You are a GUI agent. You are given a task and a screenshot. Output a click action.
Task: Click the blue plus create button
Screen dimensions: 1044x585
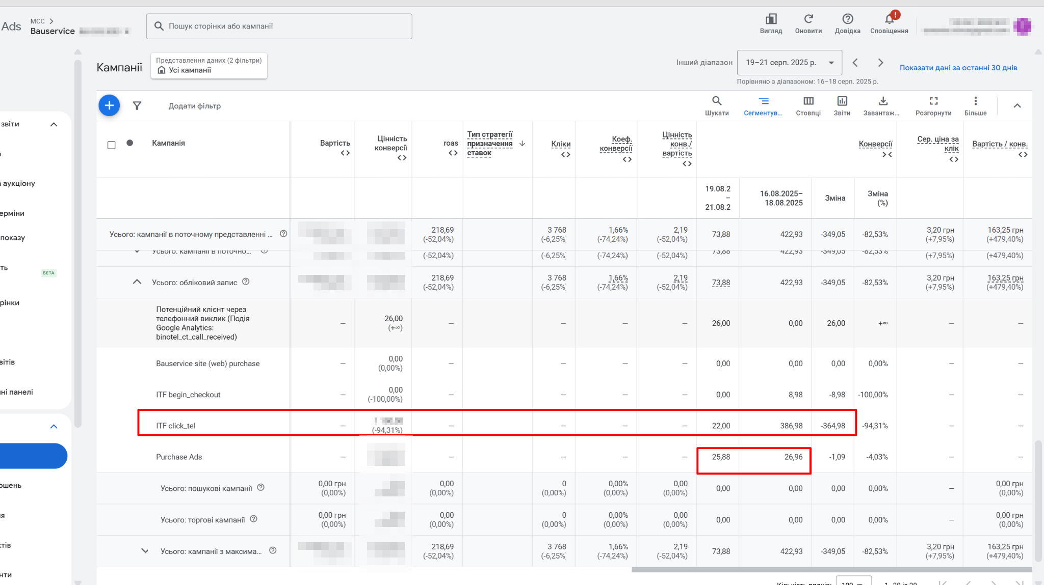109,105
